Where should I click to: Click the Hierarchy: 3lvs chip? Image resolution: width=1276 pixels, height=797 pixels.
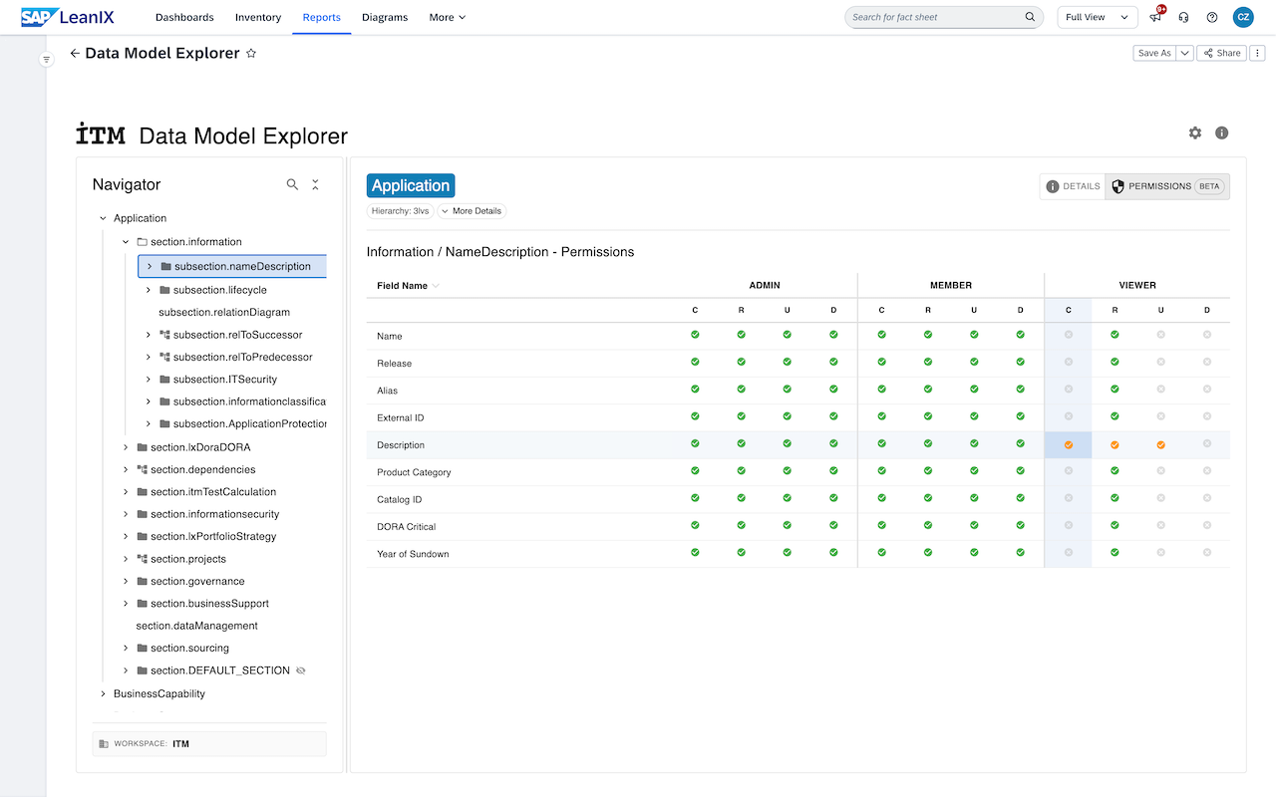pyautogui.click(x=400, y=211)
